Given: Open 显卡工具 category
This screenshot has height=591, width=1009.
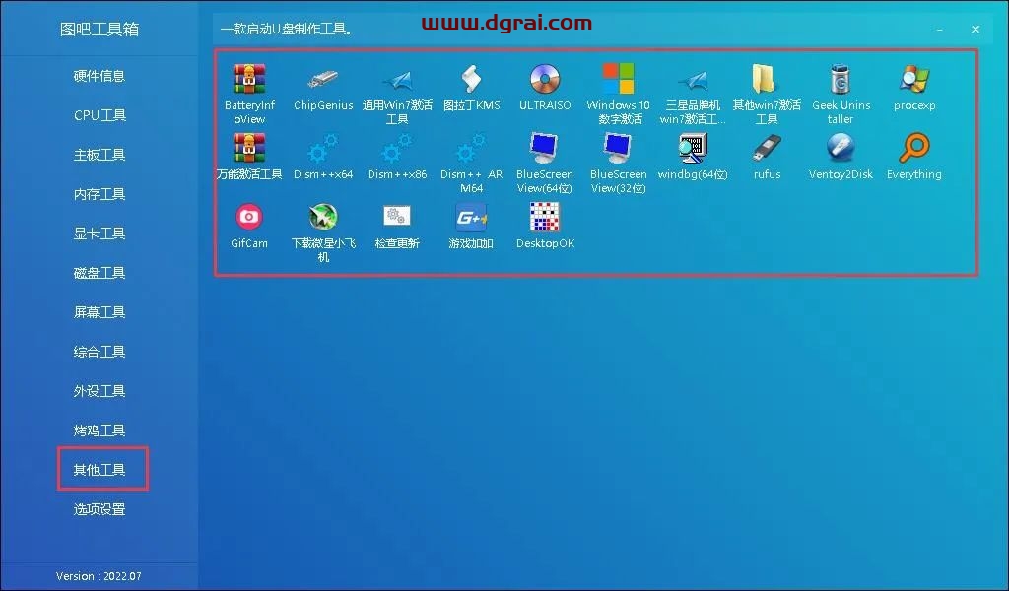Looking at the screenshot, I should (100, 232).
